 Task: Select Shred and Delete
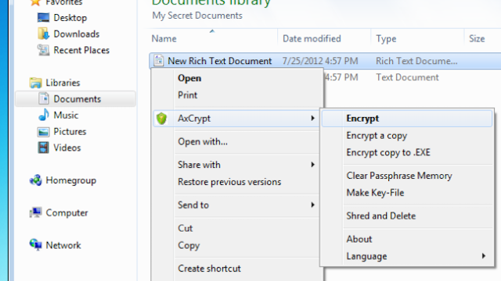(x=381, y=216)
